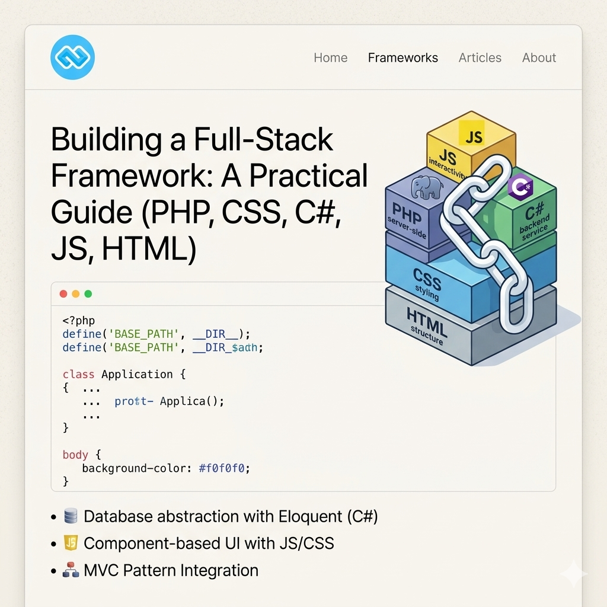Click the database icon beside Eloquent bullet
Screen dimensions: 607x607
pyautogui.click(x=70, y=516)
